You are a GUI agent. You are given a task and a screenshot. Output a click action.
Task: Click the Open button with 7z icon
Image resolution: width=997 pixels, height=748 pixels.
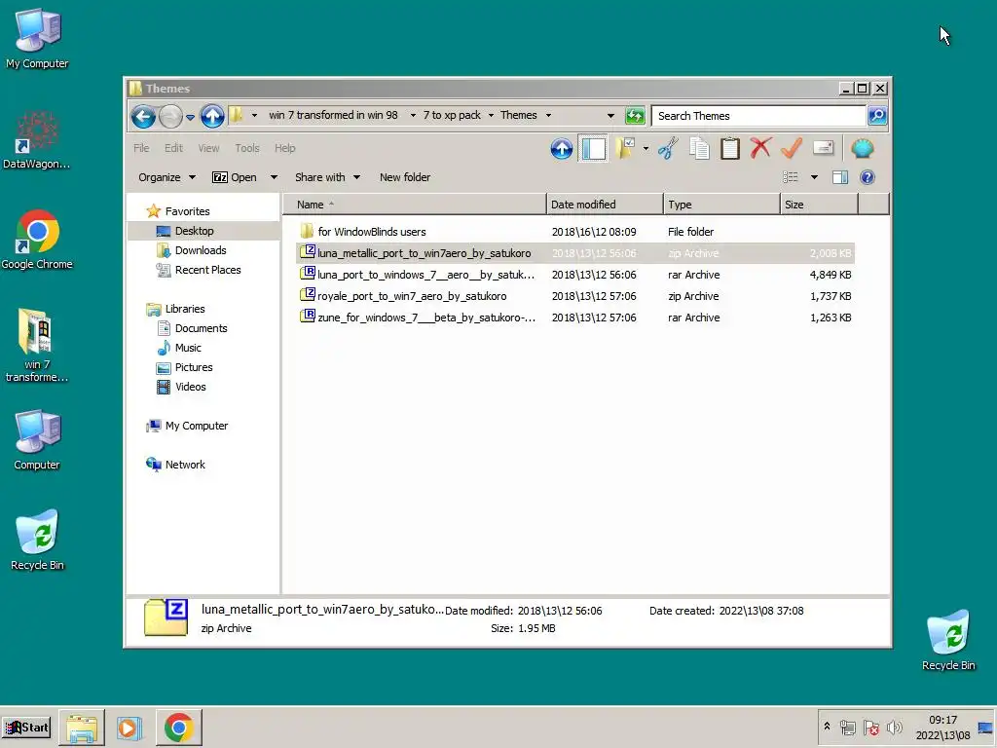tap(235, 177)
